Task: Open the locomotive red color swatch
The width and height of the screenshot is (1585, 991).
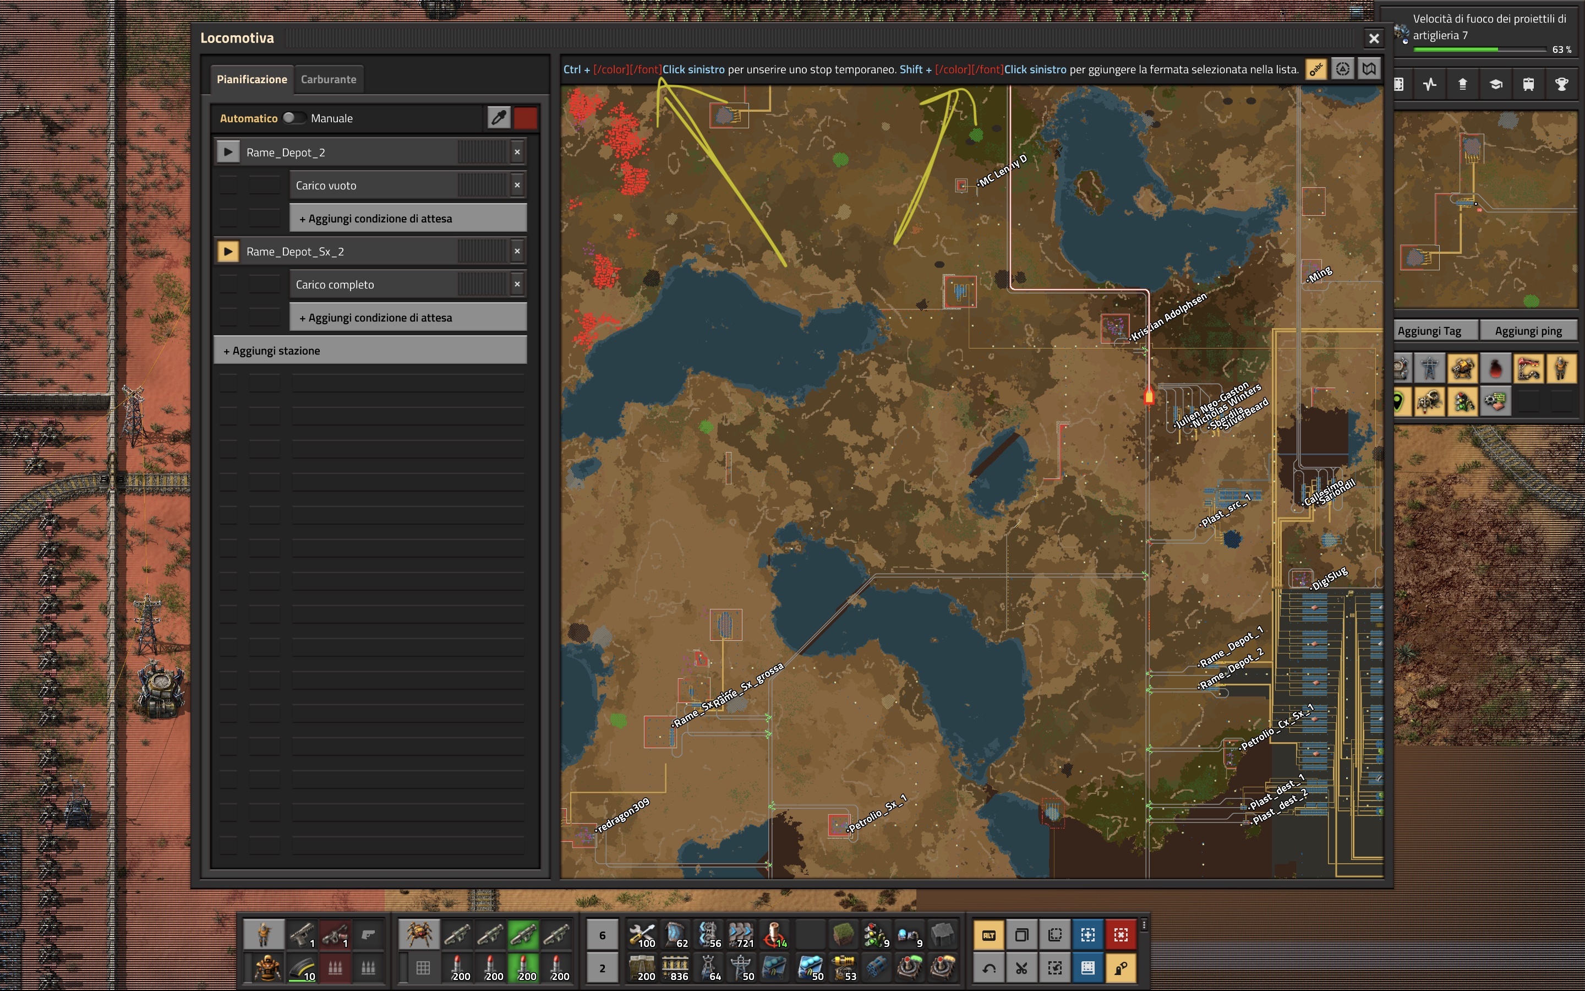Action: [525, 118]
